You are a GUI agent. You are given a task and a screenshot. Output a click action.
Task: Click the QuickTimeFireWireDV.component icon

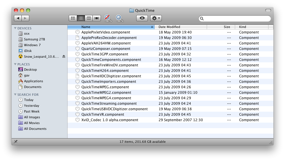point(77,65)
